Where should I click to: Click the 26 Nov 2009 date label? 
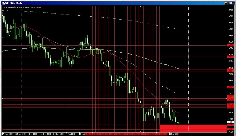[x=20, y=134]
